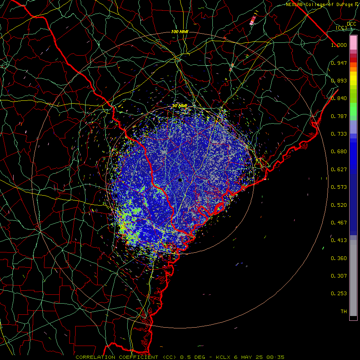Screen dimensions: 360x360
Task: Click the 50 NMI range ring label
Action: (180, 106)
